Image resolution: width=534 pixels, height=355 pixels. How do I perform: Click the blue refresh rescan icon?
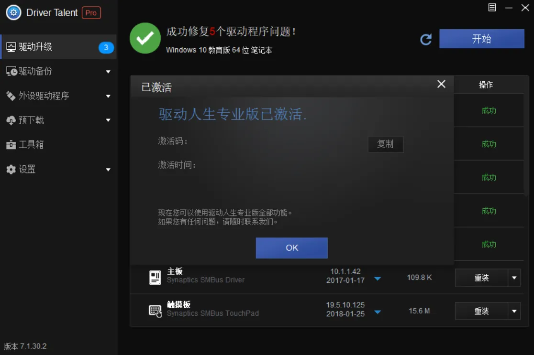click(x=426, y=40)
